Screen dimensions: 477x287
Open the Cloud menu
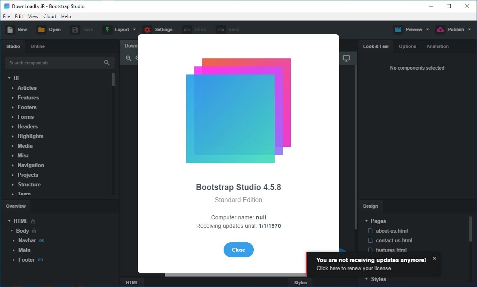point(49,17)
